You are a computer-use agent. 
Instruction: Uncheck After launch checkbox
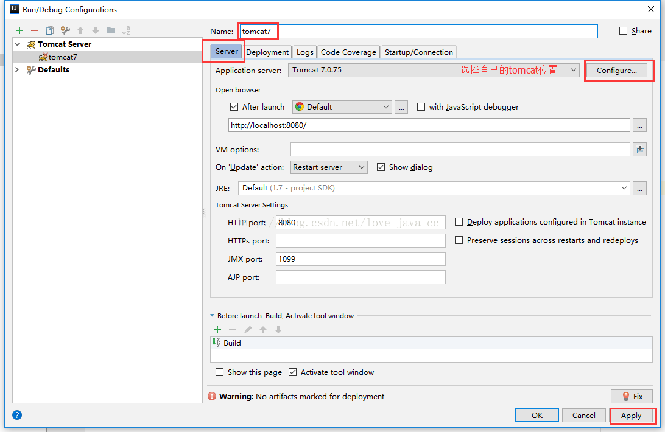[234, 107]
